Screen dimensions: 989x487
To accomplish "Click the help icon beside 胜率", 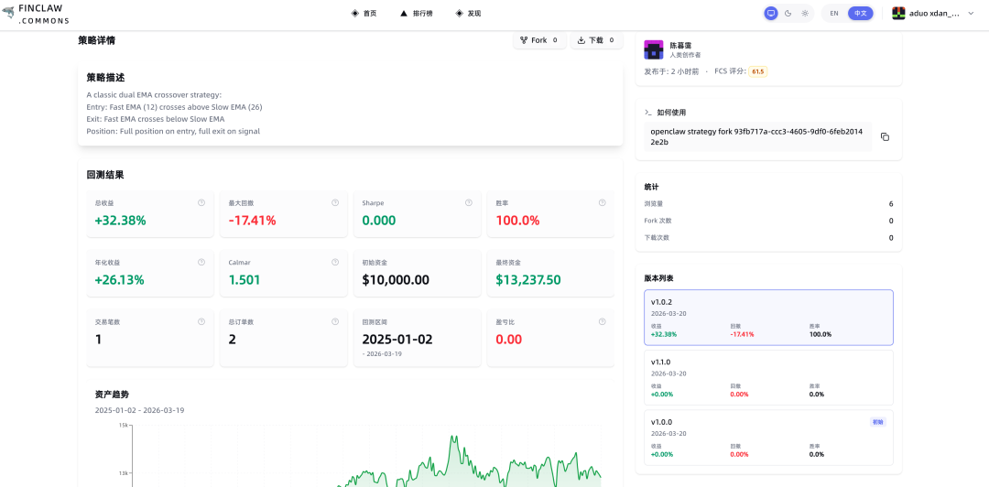I will pos(602,202).
